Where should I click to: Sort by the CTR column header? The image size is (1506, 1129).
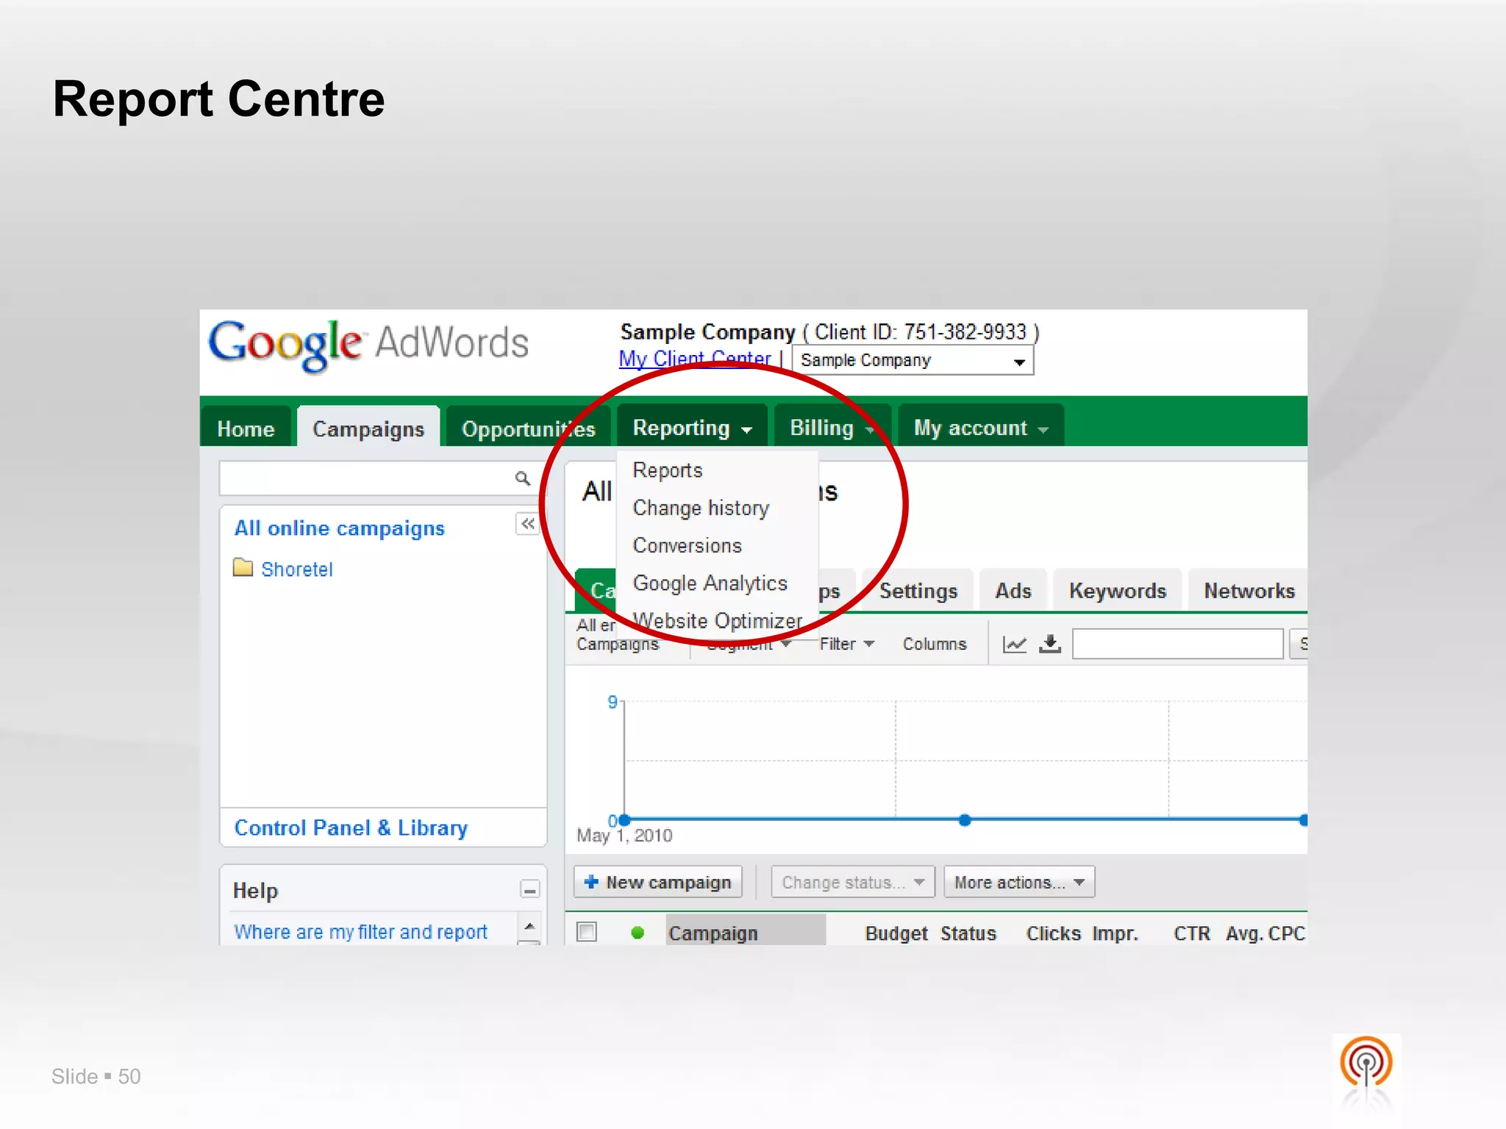click(1192, 933)
